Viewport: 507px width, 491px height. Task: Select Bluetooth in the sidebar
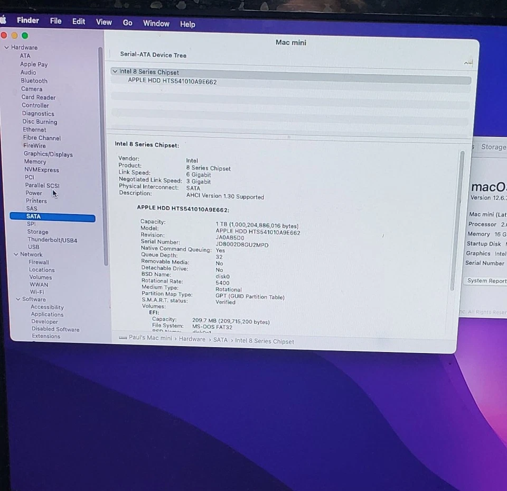pyautogui.click(x=34, y=80)
